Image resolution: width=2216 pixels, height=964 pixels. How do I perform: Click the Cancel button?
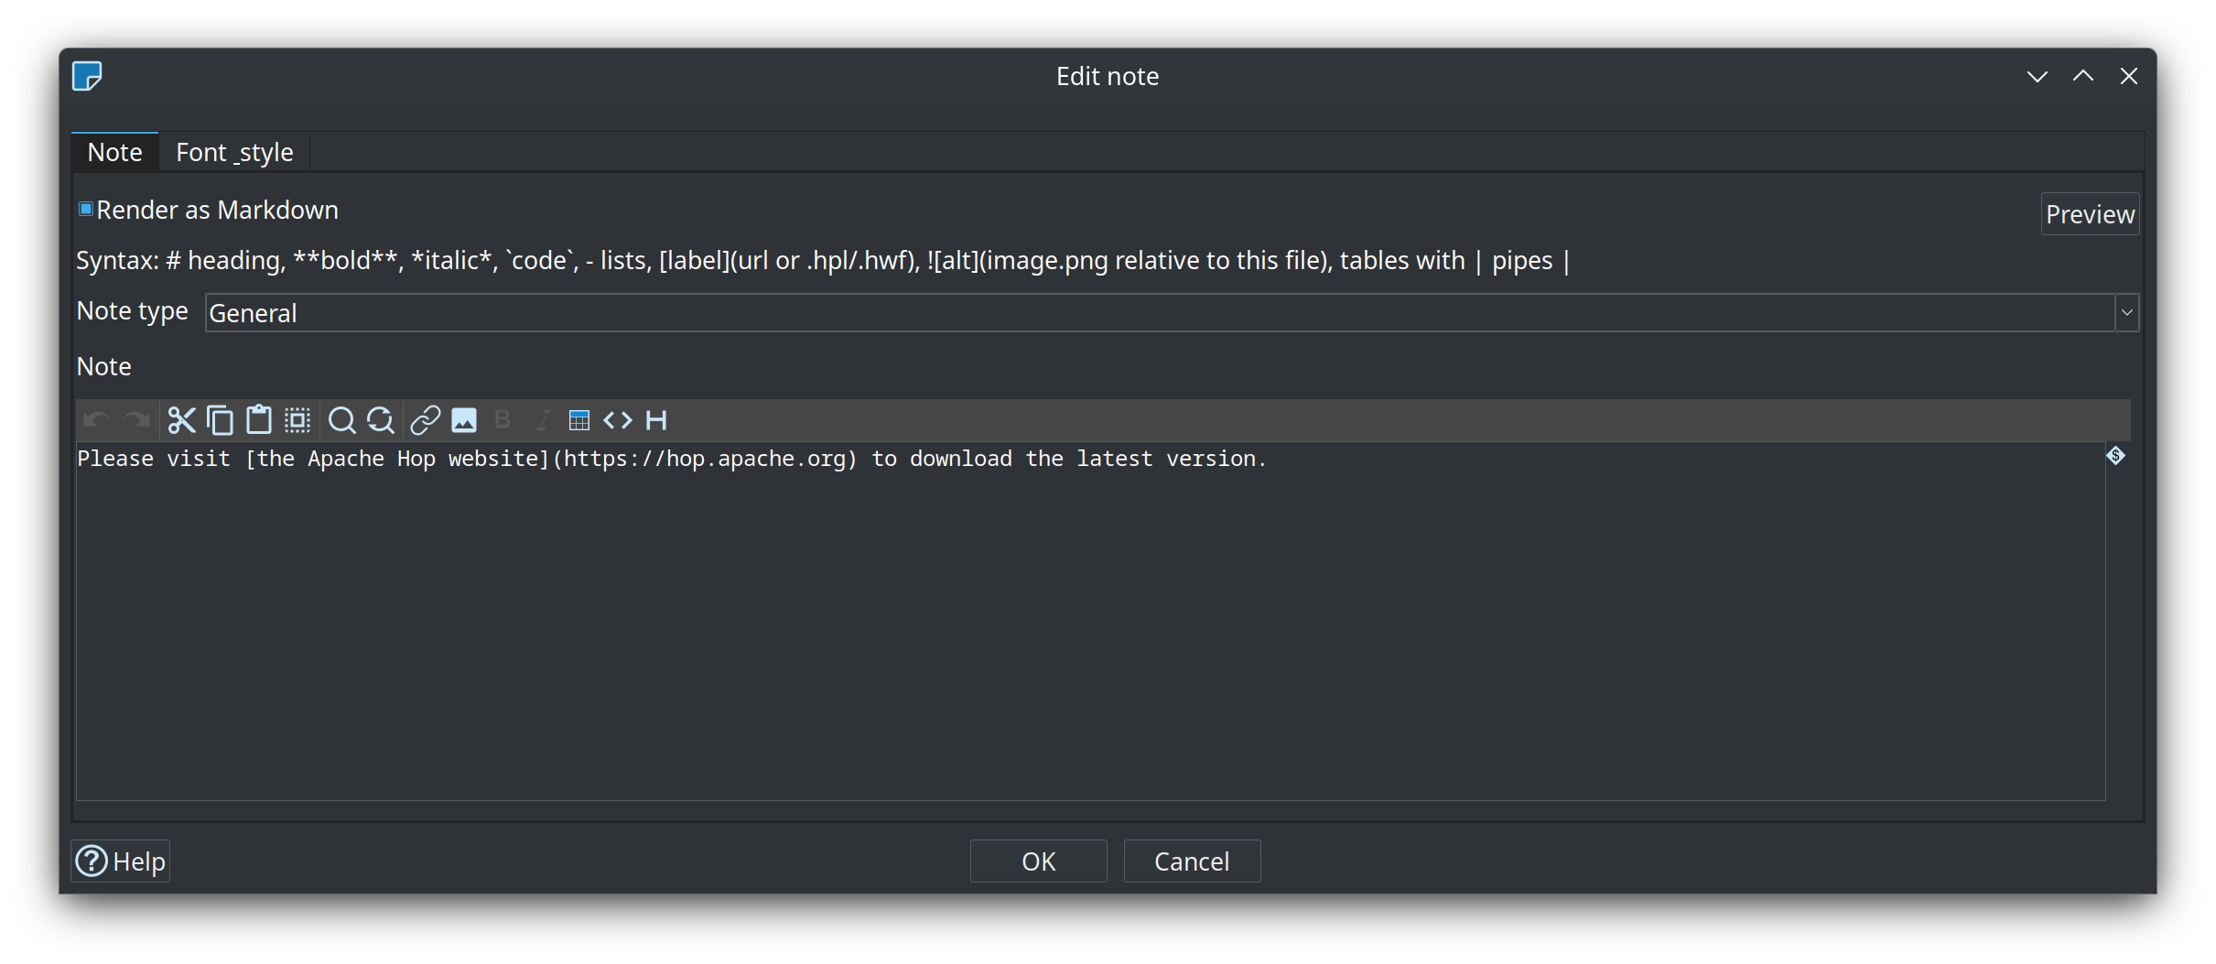[1192, 861]
